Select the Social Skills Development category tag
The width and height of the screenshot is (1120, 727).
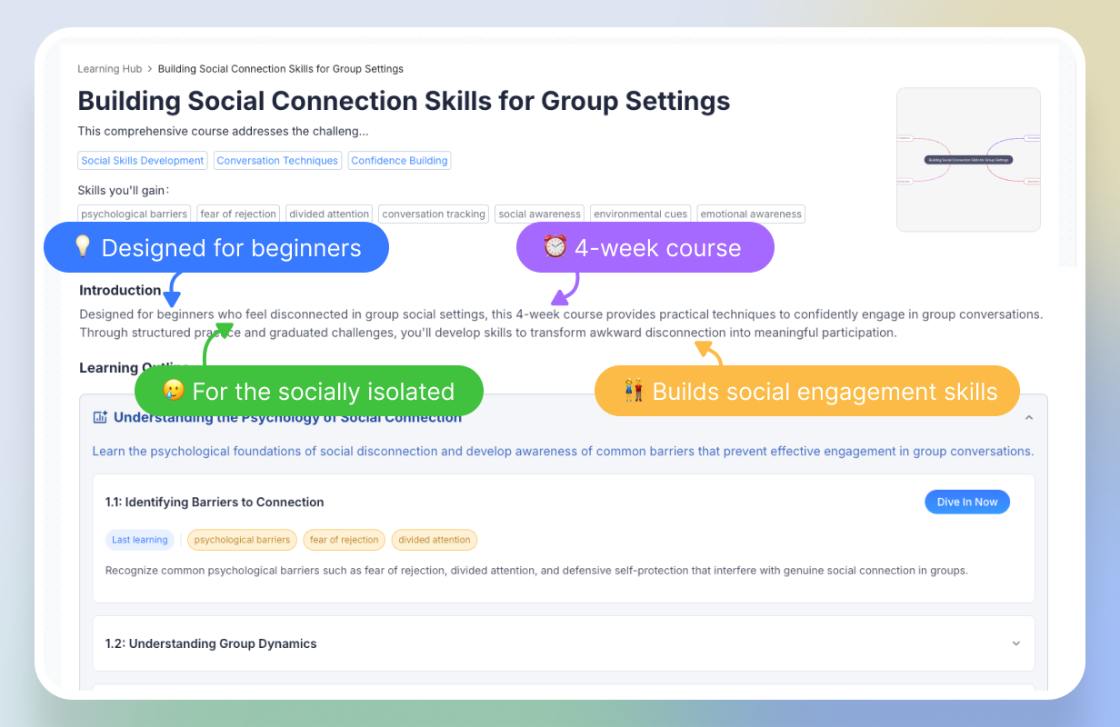(x=142, y=160)
